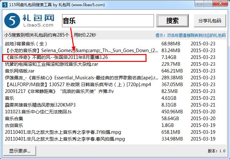Click the app icon in title bar
Viewport: 230px width, 159px height.
click(x=5, y=5)
